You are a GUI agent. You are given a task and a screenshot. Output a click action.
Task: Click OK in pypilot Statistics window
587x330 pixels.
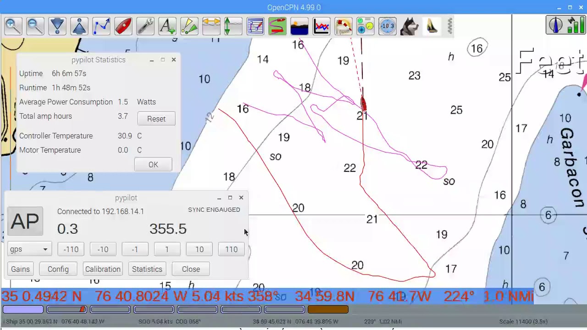tap(153, 165)
